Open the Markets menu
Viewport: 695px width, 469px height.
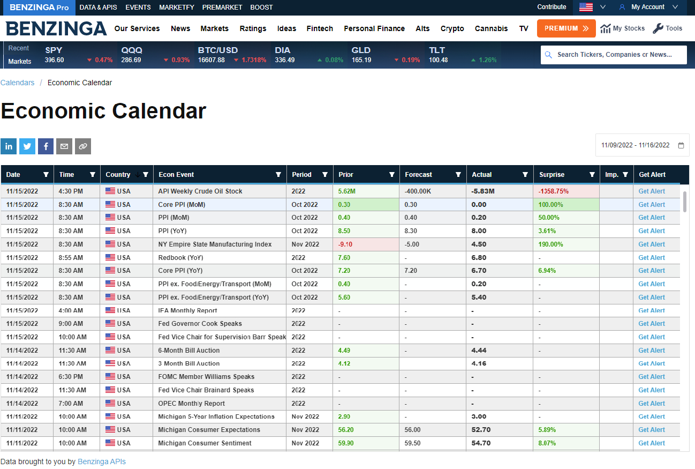tap(214, 28)
